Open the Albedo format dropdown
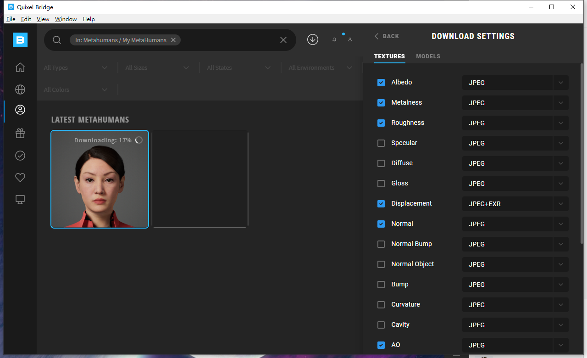This screenshot has height=358, width=587. pyautogui.click(x=515, y=83)
